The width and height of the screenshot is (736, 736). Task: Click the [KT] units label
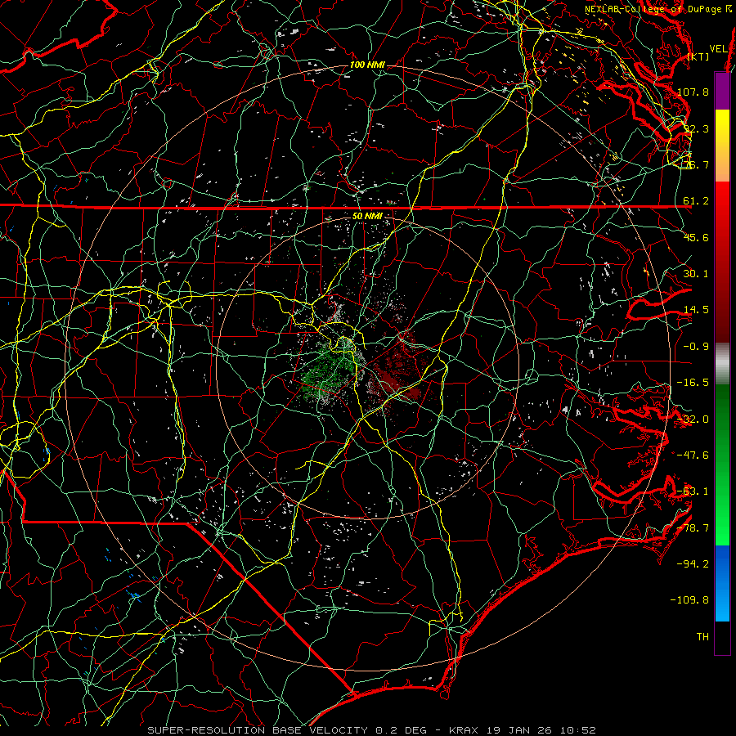coord(698,56)
